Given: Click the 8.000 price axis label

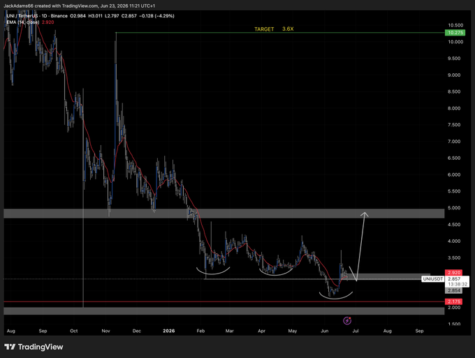Looking at the screenshot, I should tap(454, 108).
